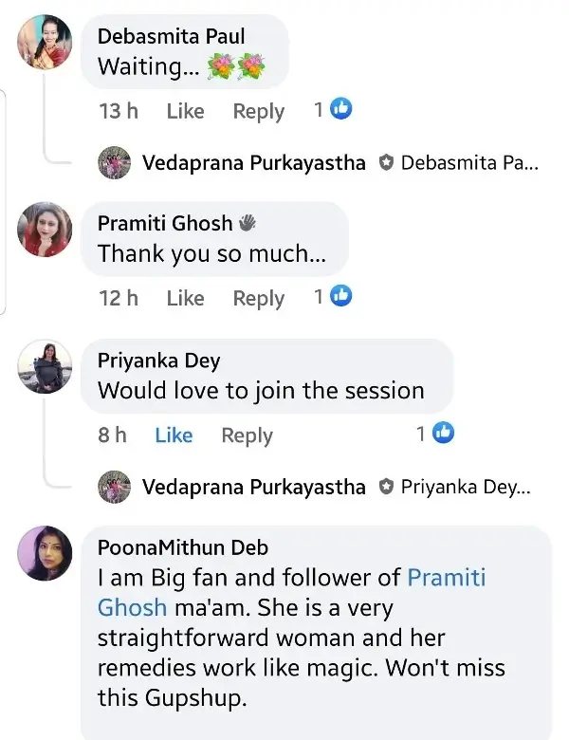The height and width of the screenshot is (740, 569).
Task: Open Priyanka Dey's profile picture
Action: (46, 367)
